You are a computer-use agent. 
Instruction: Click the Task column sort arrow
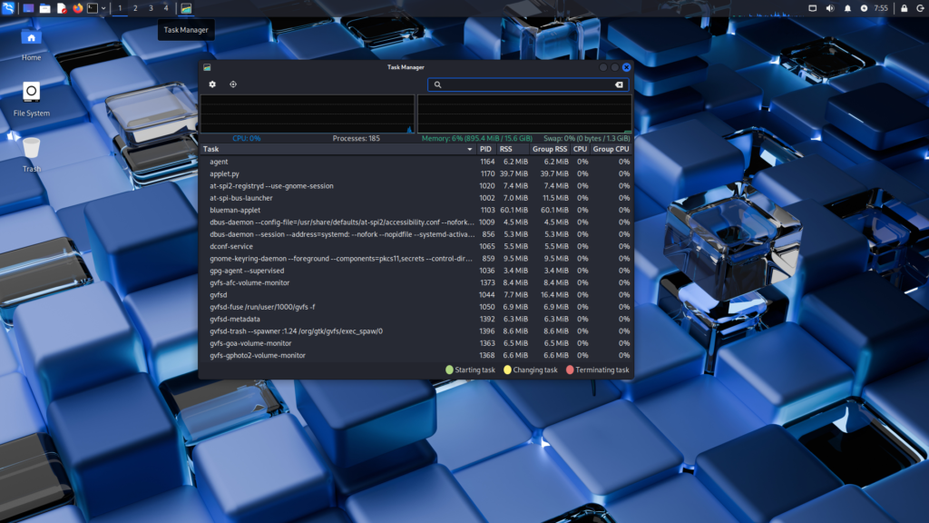coord(469,149)
